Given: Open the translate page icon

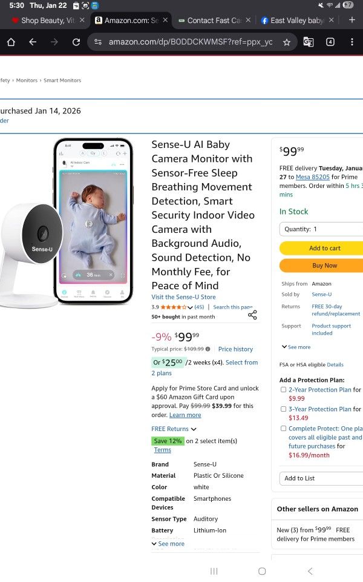Looking at the screenshot, I should click(309, 42).
